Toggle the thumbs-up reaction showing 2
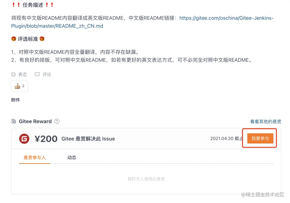This screenshot has width=290, height=203. 19,86
